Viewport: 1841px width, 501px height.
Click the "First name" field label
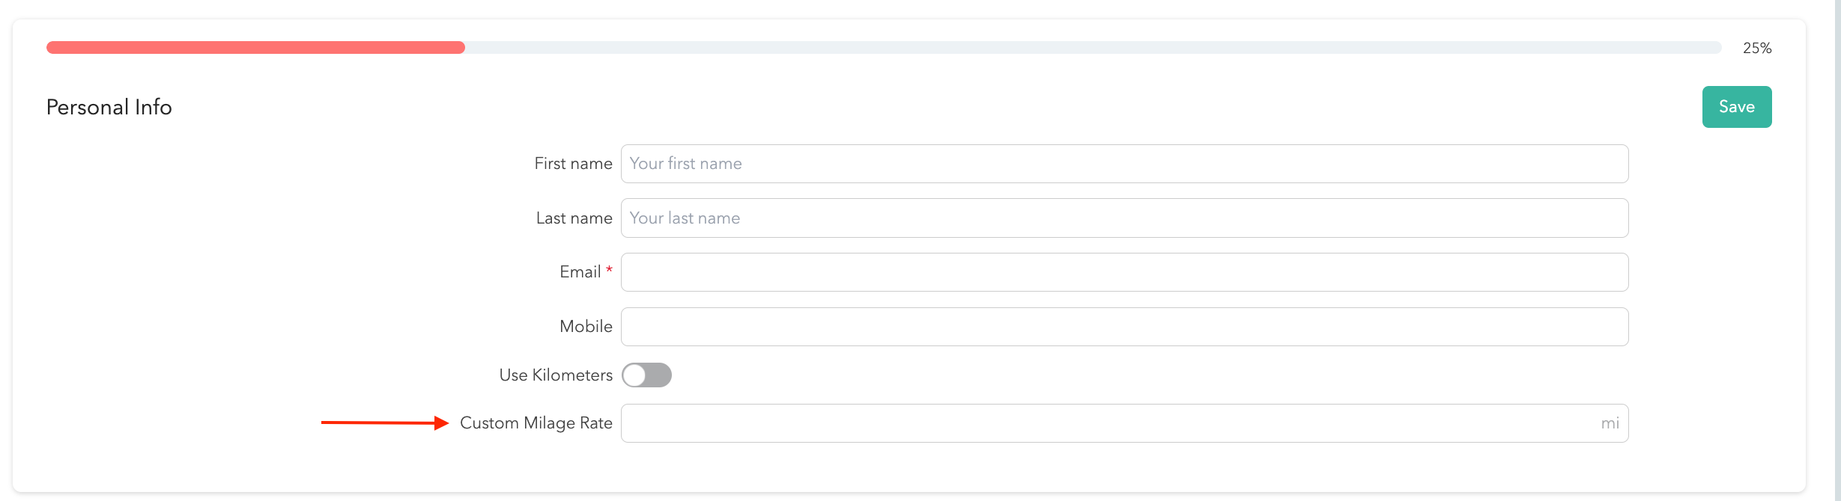573,164
